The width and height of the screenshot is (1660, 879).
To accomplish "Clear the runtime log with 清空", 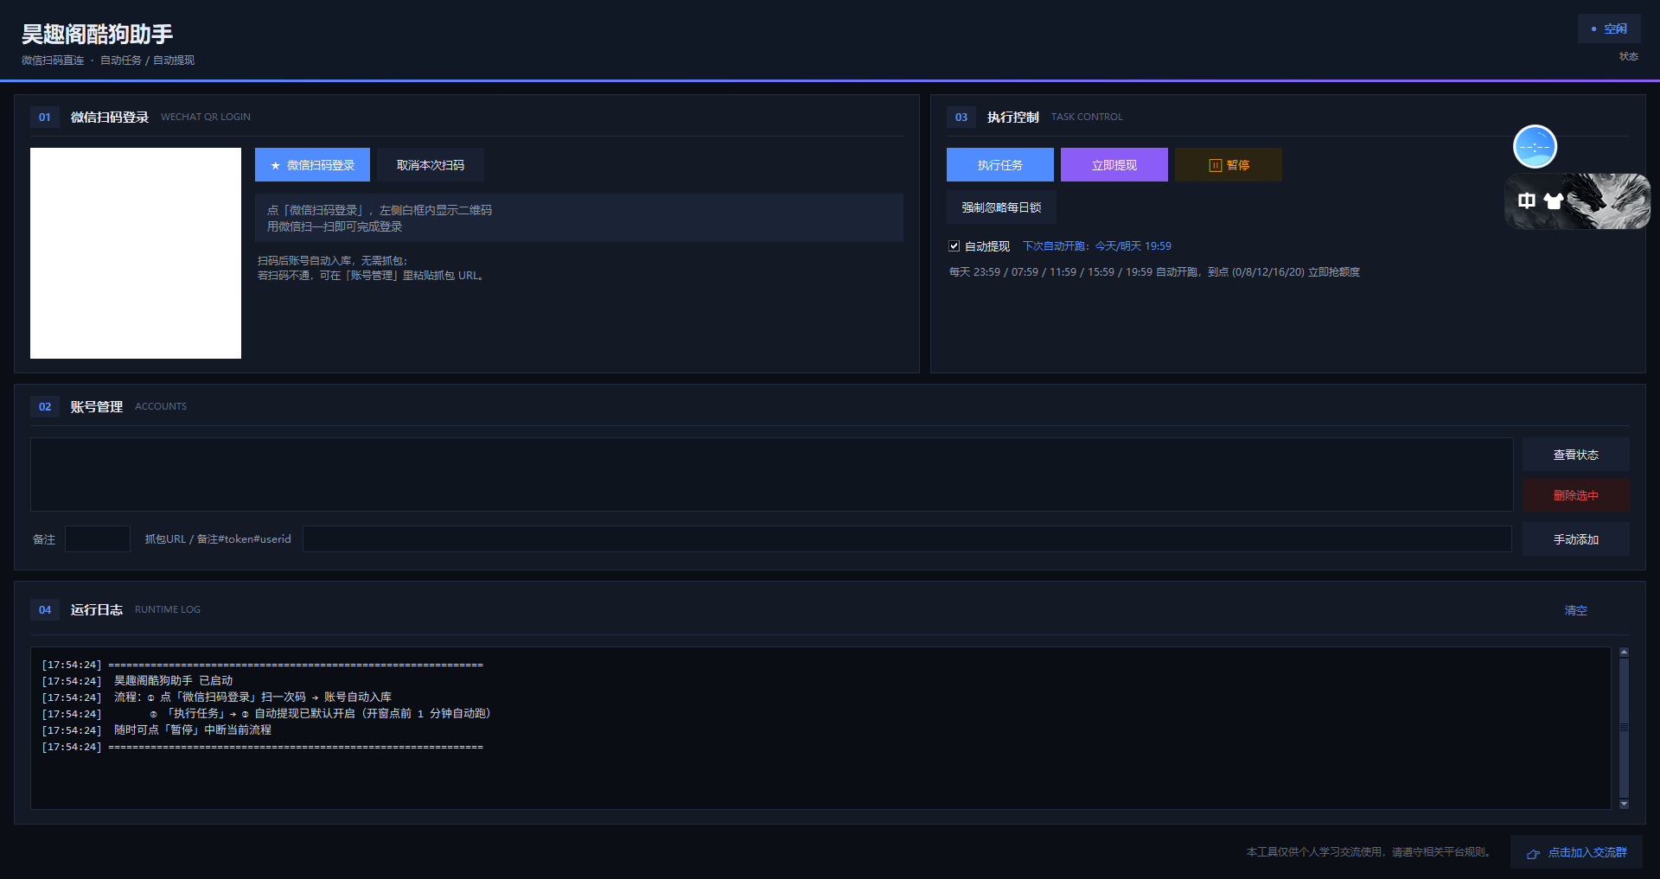I will pos(1576,610).
